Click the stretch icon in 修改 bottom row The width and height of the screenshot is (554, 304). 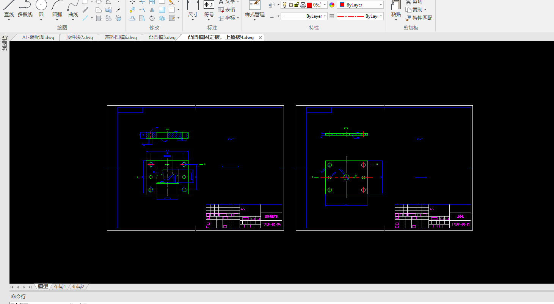(x=142, y=18)
